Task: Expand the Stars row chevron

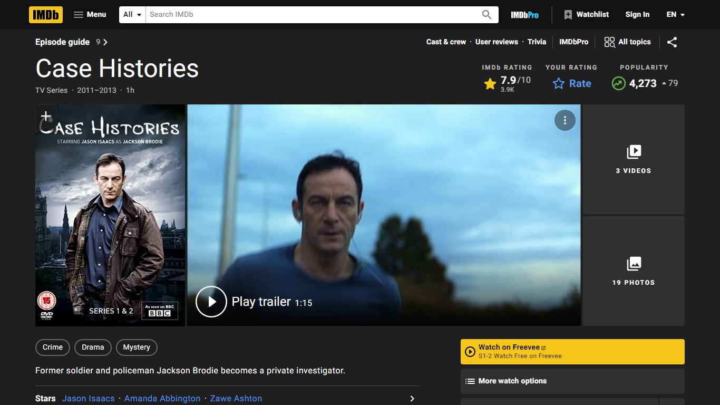Action: pyautogui.click(x=412, y=399)
